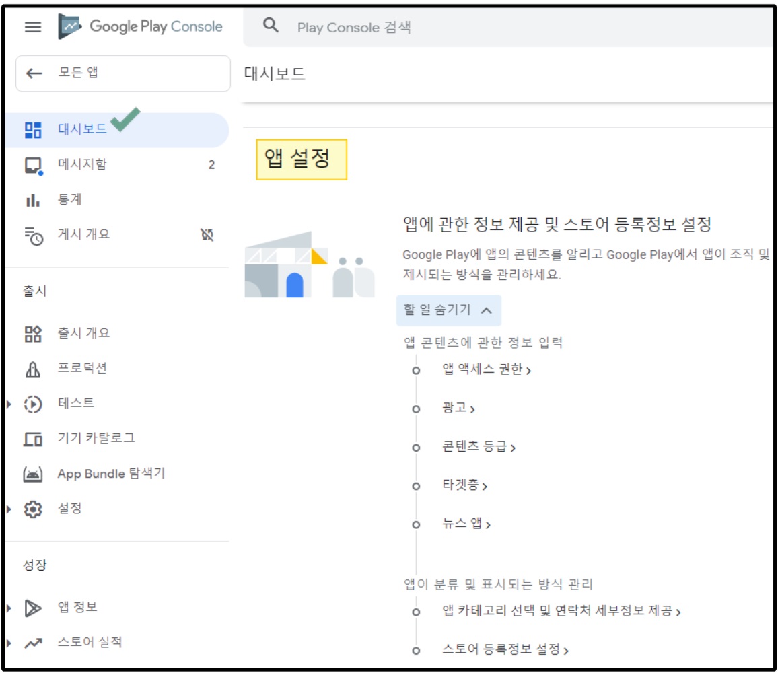778x673 pixels.
Task: Expand the 스토어 실적 menu section arrow
Action: 9,643
